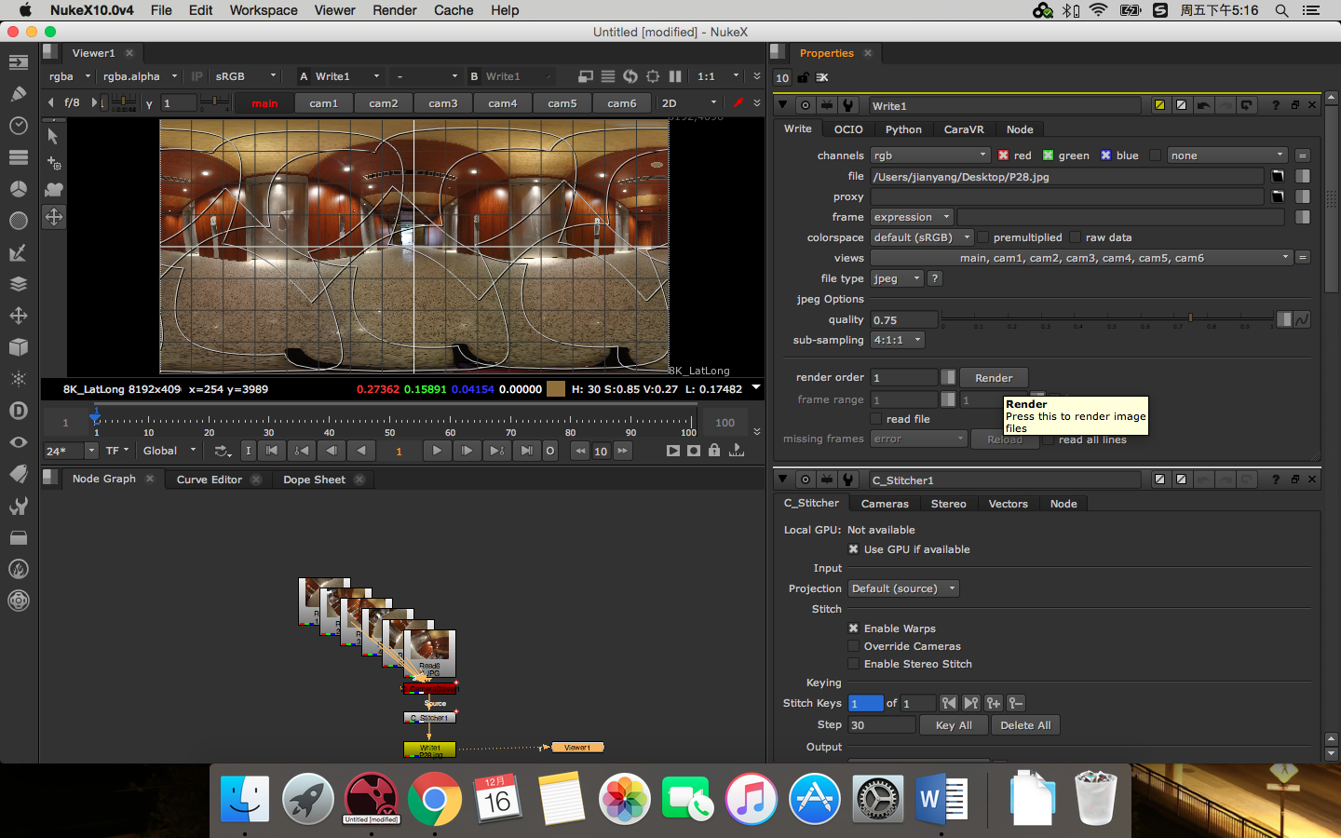The height and width of the screenshot is (838, 1341).
Task: Open the 3D nodes cube icon
Action: [18, 347]
